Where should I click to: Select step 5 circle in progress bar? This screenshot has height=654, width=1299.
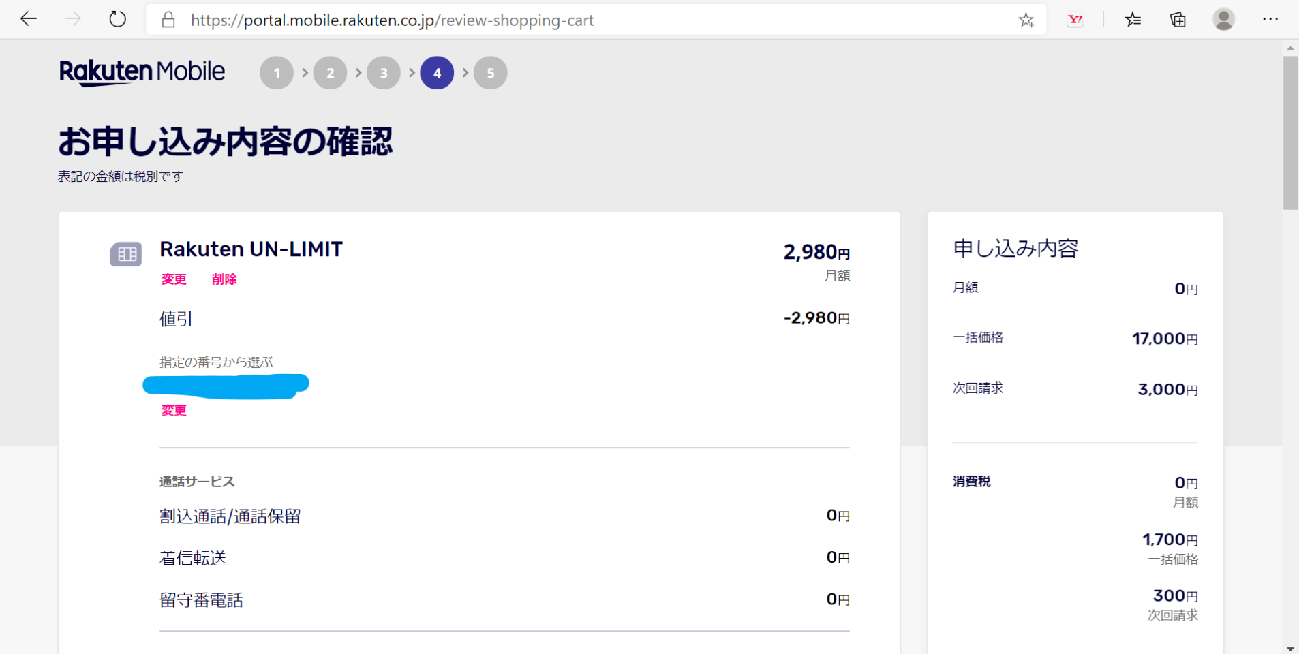[x=490, y=73]
